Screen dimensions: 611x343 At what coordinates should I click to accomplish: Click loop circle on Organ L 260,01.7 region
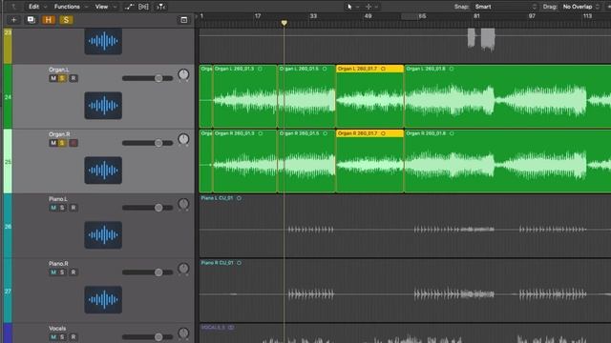click(x=384, y=69)
